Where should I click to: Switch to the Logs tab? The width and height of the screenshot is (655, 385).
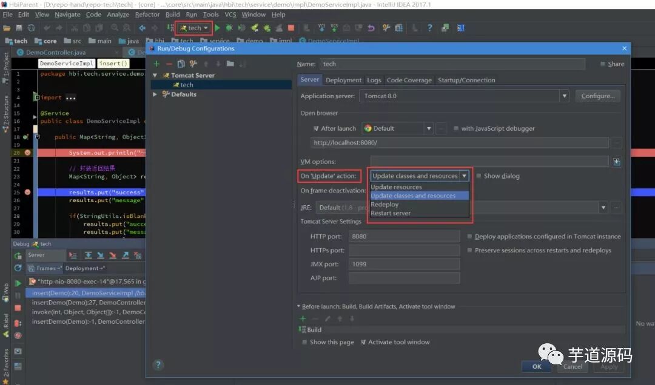click(374, 80)
